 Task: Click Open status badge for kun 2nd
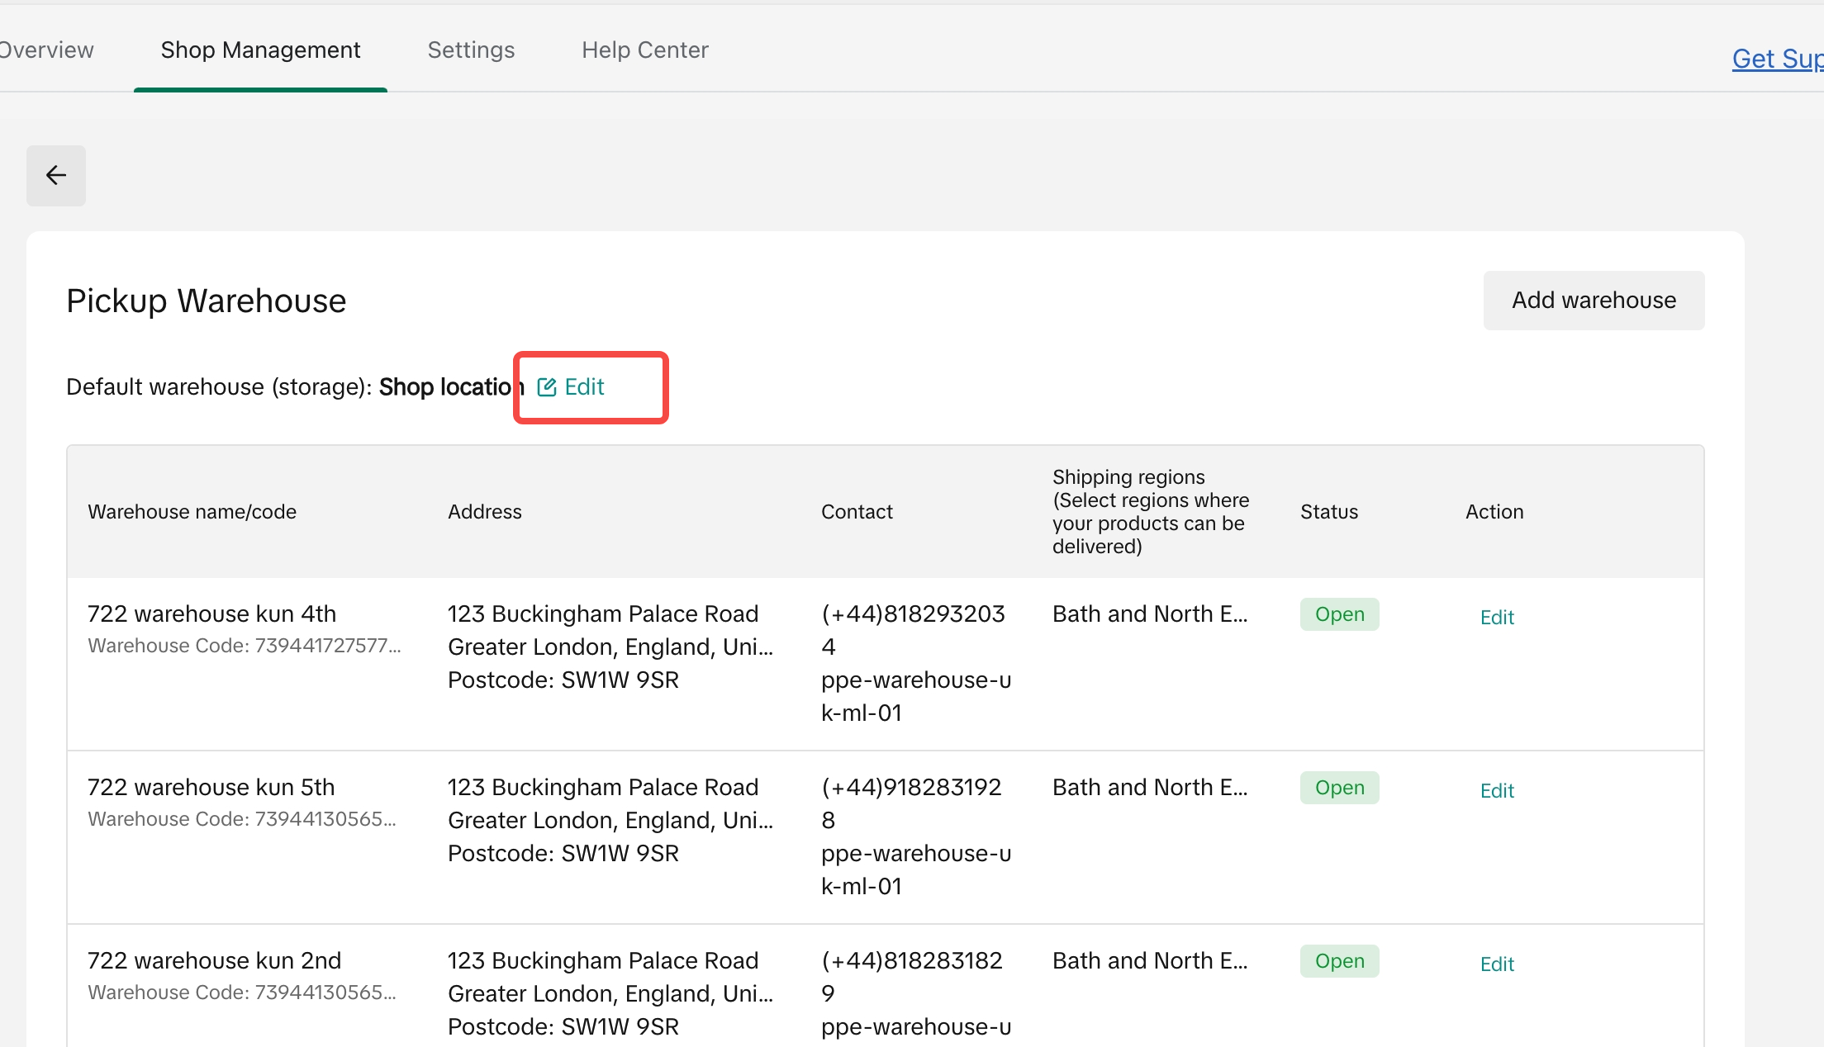1339,961
